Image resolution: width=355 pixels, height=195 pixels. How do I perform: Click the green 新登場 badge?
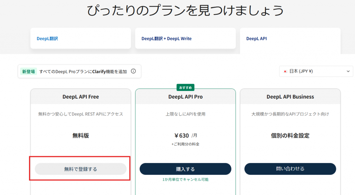pos(28,71)
